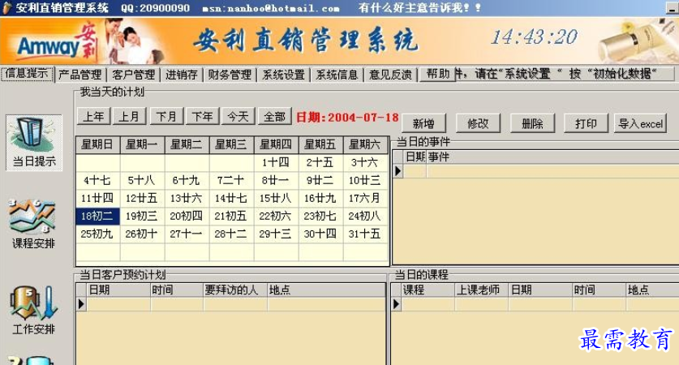This screenshot has height=365, width=679.
Task: Select calendar day 10廿三
Action: point(364,180)
